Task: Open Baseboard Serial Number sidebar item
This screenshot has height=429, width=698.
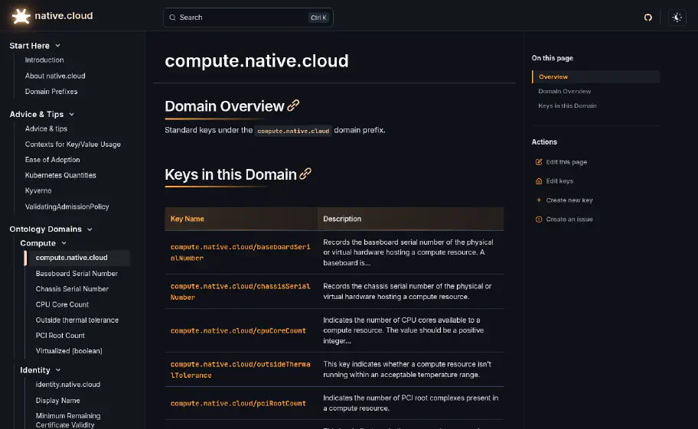Action: (77, 274)
